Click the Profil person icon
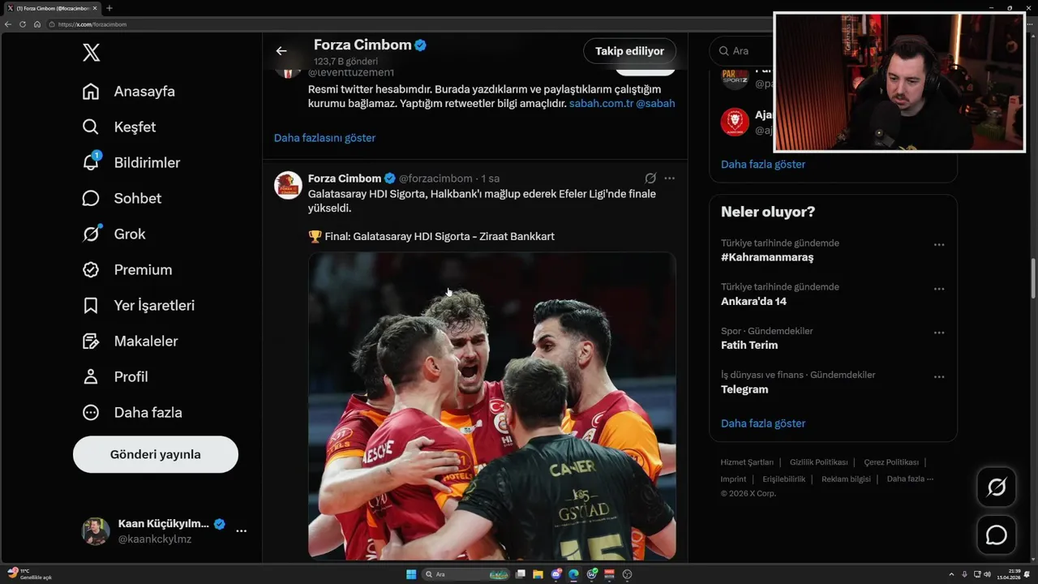 pos(91,377)
